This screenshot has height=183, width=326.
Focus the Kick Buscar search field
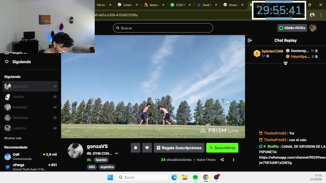point(163,28)
